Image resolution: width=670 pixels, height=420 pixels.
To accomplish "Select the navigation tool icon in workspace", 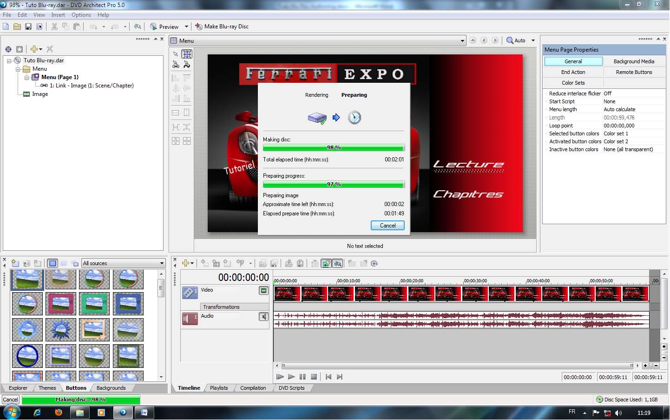I will point(176,65).
